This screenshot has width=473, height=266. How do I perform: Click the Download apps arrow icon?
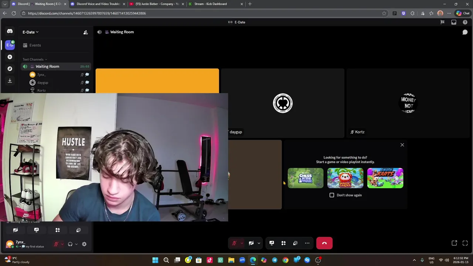(10, 81)
